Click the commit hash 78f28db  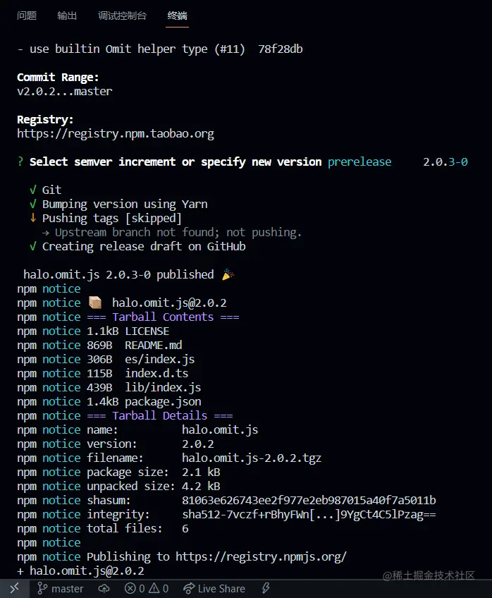(x=281, y=49)
